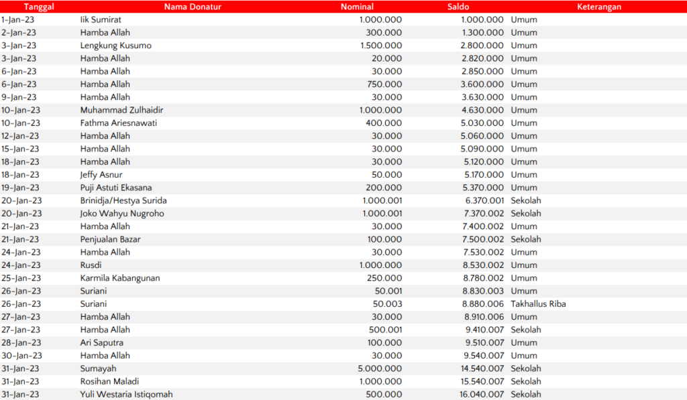This screenshot has width=687, height=400.
Task: Click the Lengkung Kusumo name cell
Action: click(115, 46)
